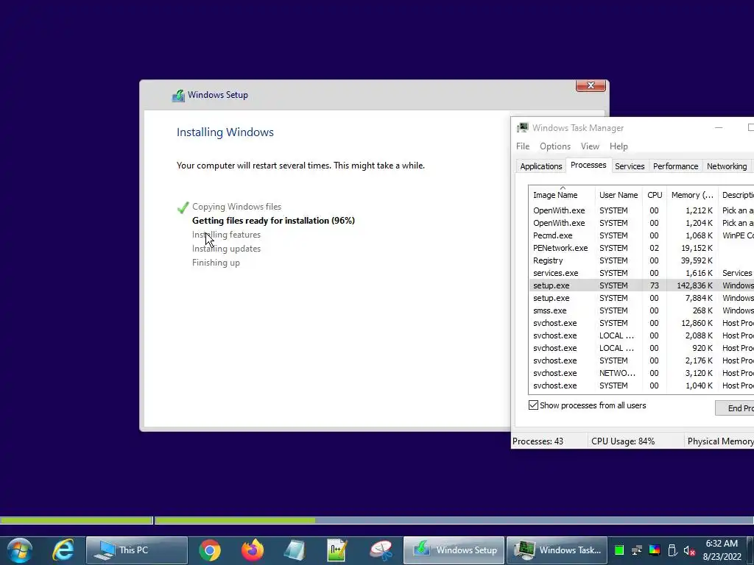Click Physical Memory status bar entry
Image resolution: width=754 pixels, height=565 pixels.
tap(720, 441)
